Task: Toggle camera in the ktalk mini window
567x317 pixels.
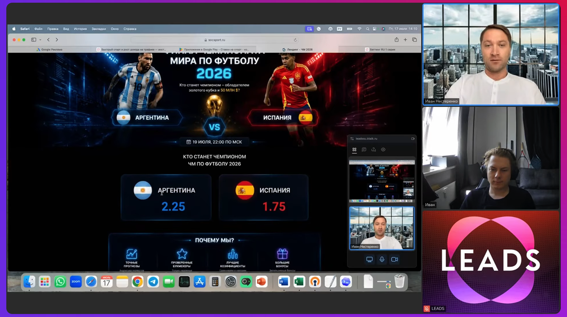Action: coord(395,259)
